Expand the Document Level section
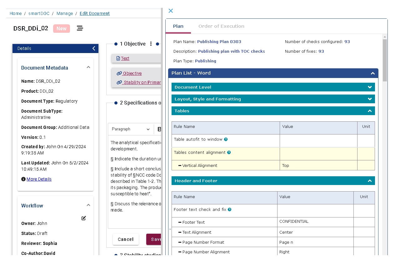The height and width of the screenshot is (263, 395). [x=370, y=87]
